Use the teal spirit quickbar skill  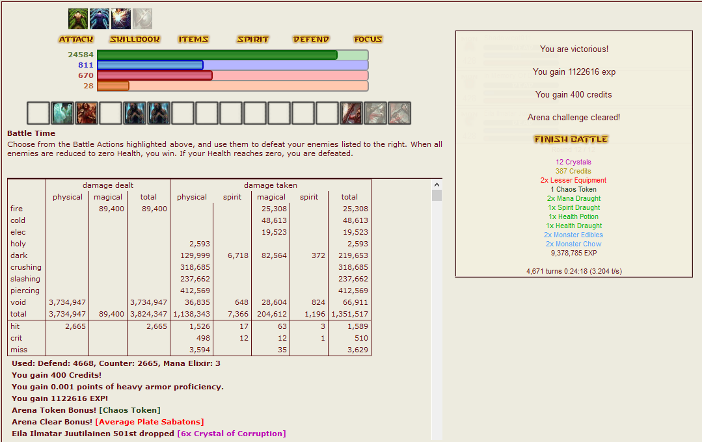tap(62, 113)
